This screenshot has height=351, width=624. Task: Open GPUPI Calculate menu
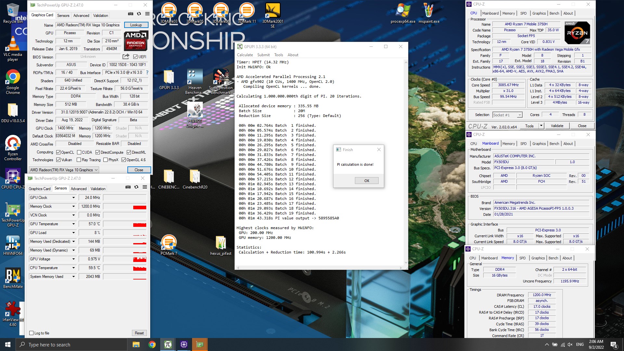tap(245, 55)
